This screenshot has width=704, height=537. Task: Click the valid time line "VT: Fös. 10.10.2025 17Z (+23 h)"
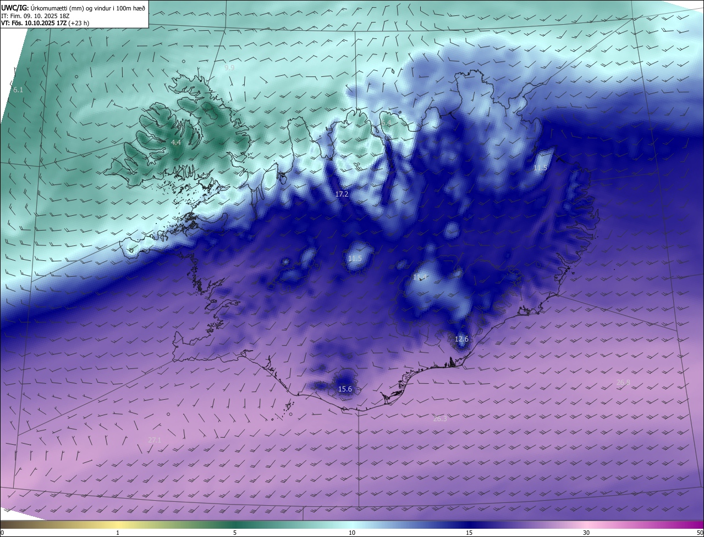pyautogui.click(x=46, y=23)
